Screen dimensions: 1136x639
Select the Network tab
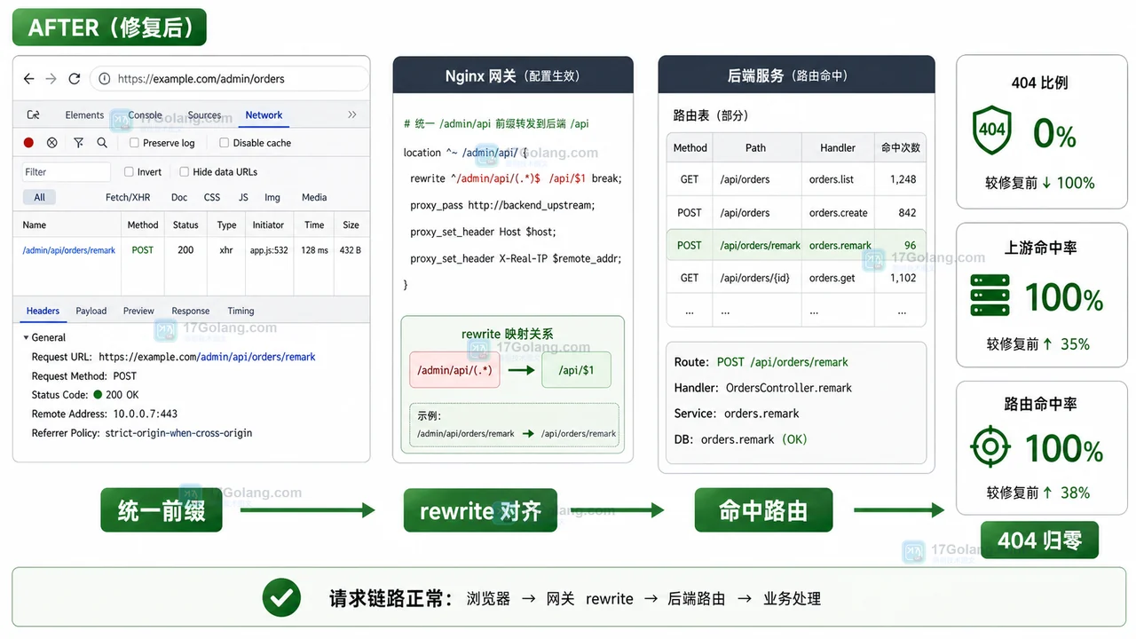(x=264, y=115)
